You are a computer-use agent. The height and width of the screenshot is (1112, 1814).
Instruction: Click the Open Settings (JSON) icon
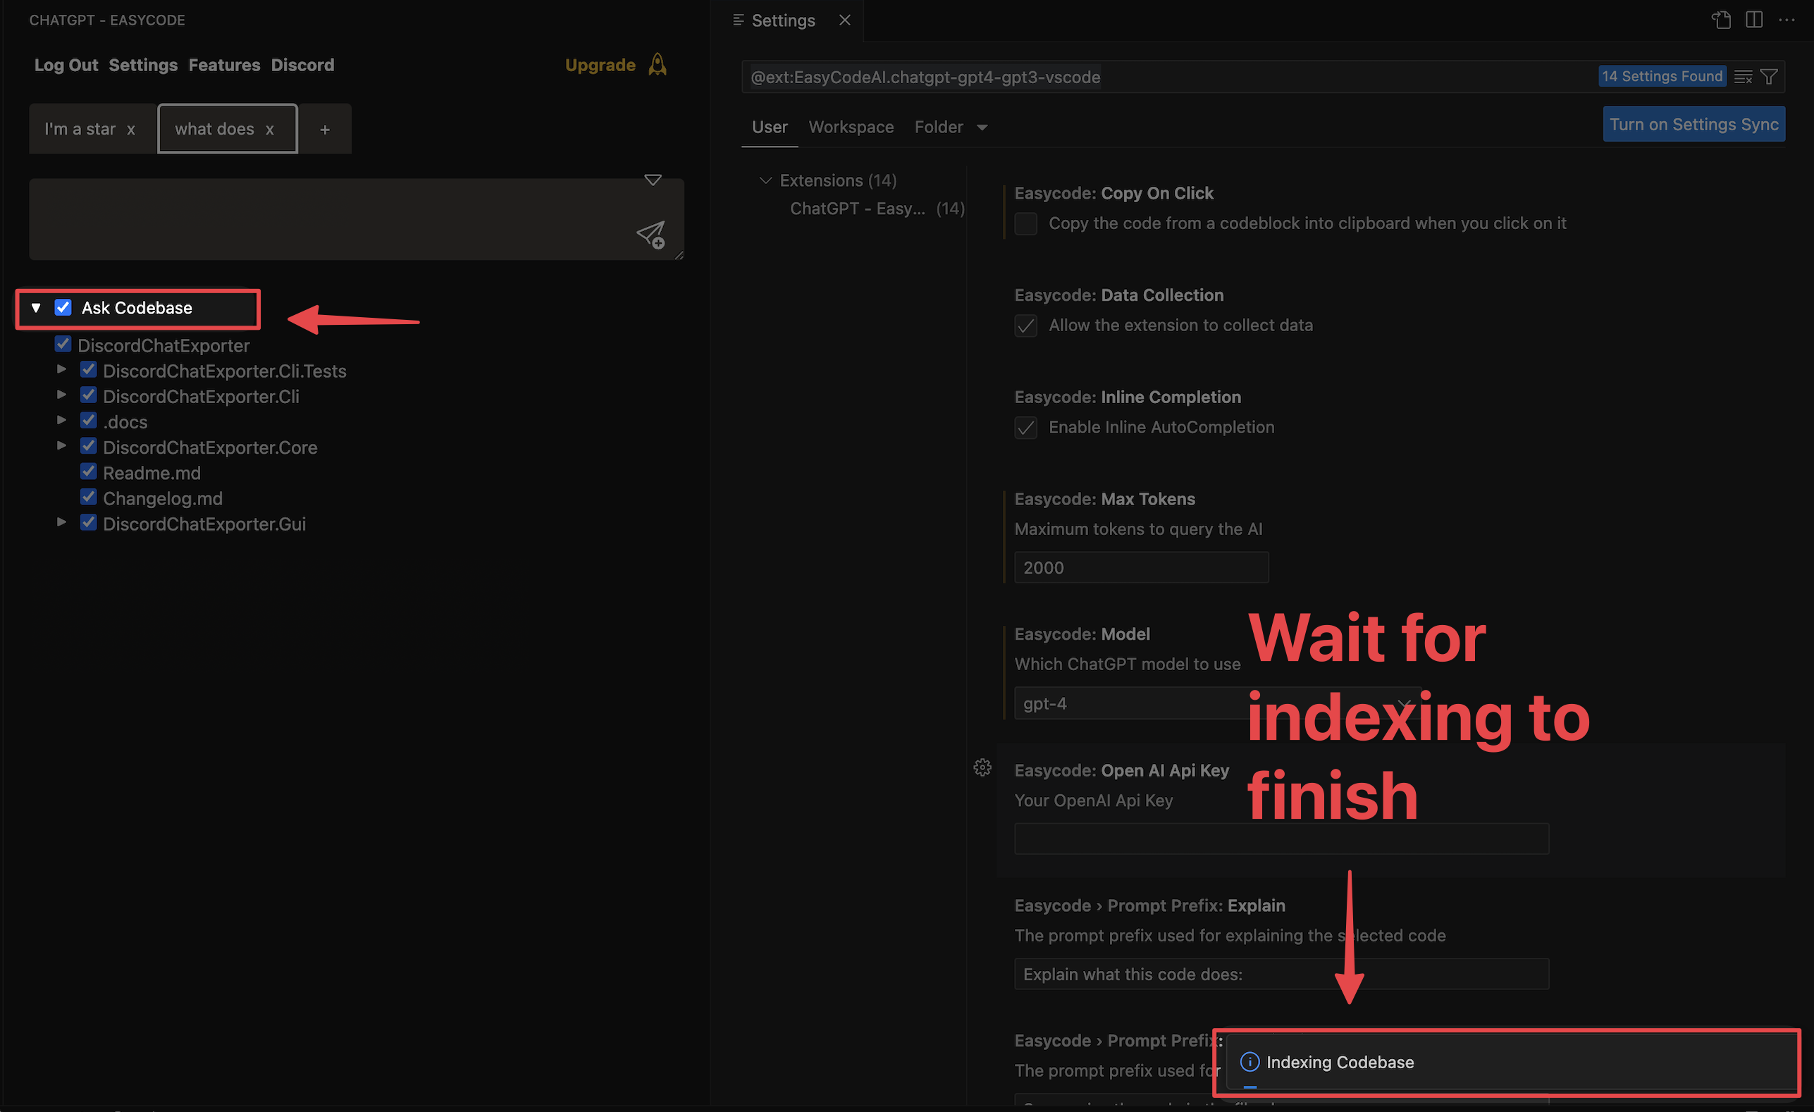coord(1720,20)
